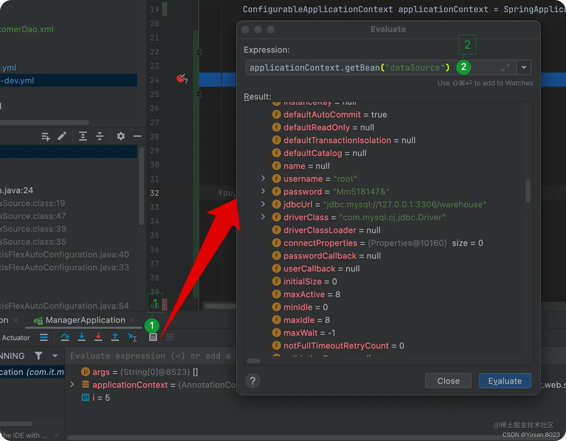Click the project panel horizontal scrollbar
Viewport: 566px width, 441px height.
pyautogui.click(x=45, y=123)
